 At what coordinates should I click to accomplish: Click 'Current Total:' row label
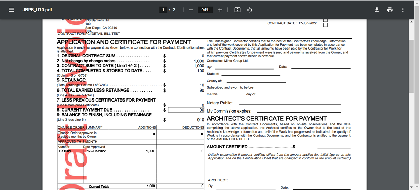coord(99,187)
